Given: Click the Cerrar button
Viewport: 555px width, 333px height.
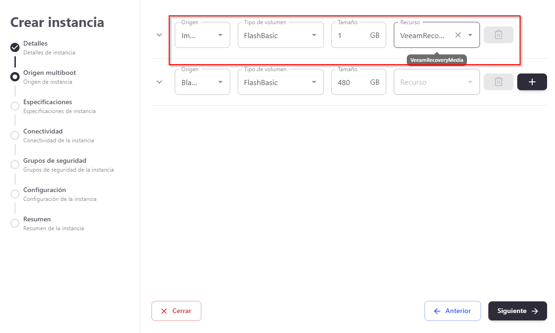Looking at the screenshot, I should click(x=176, y=311).
